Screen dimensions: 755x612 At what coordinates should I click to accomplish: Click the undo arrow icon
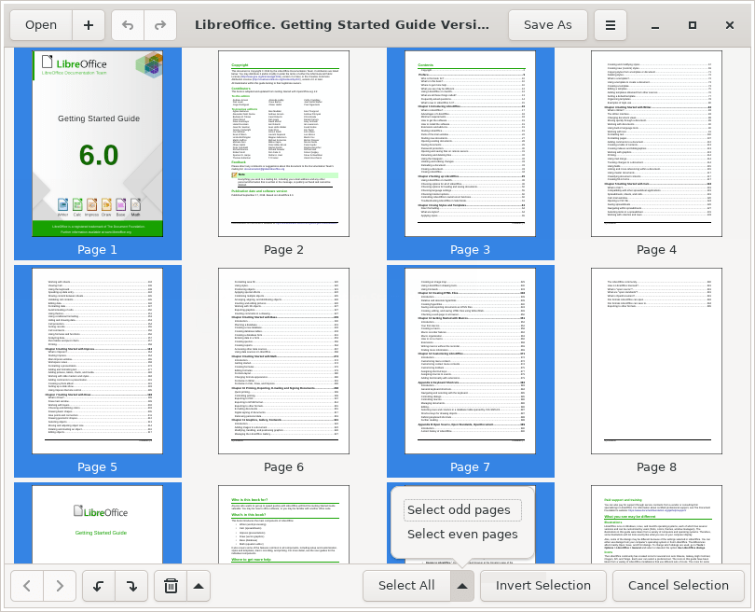click(128, 25)
